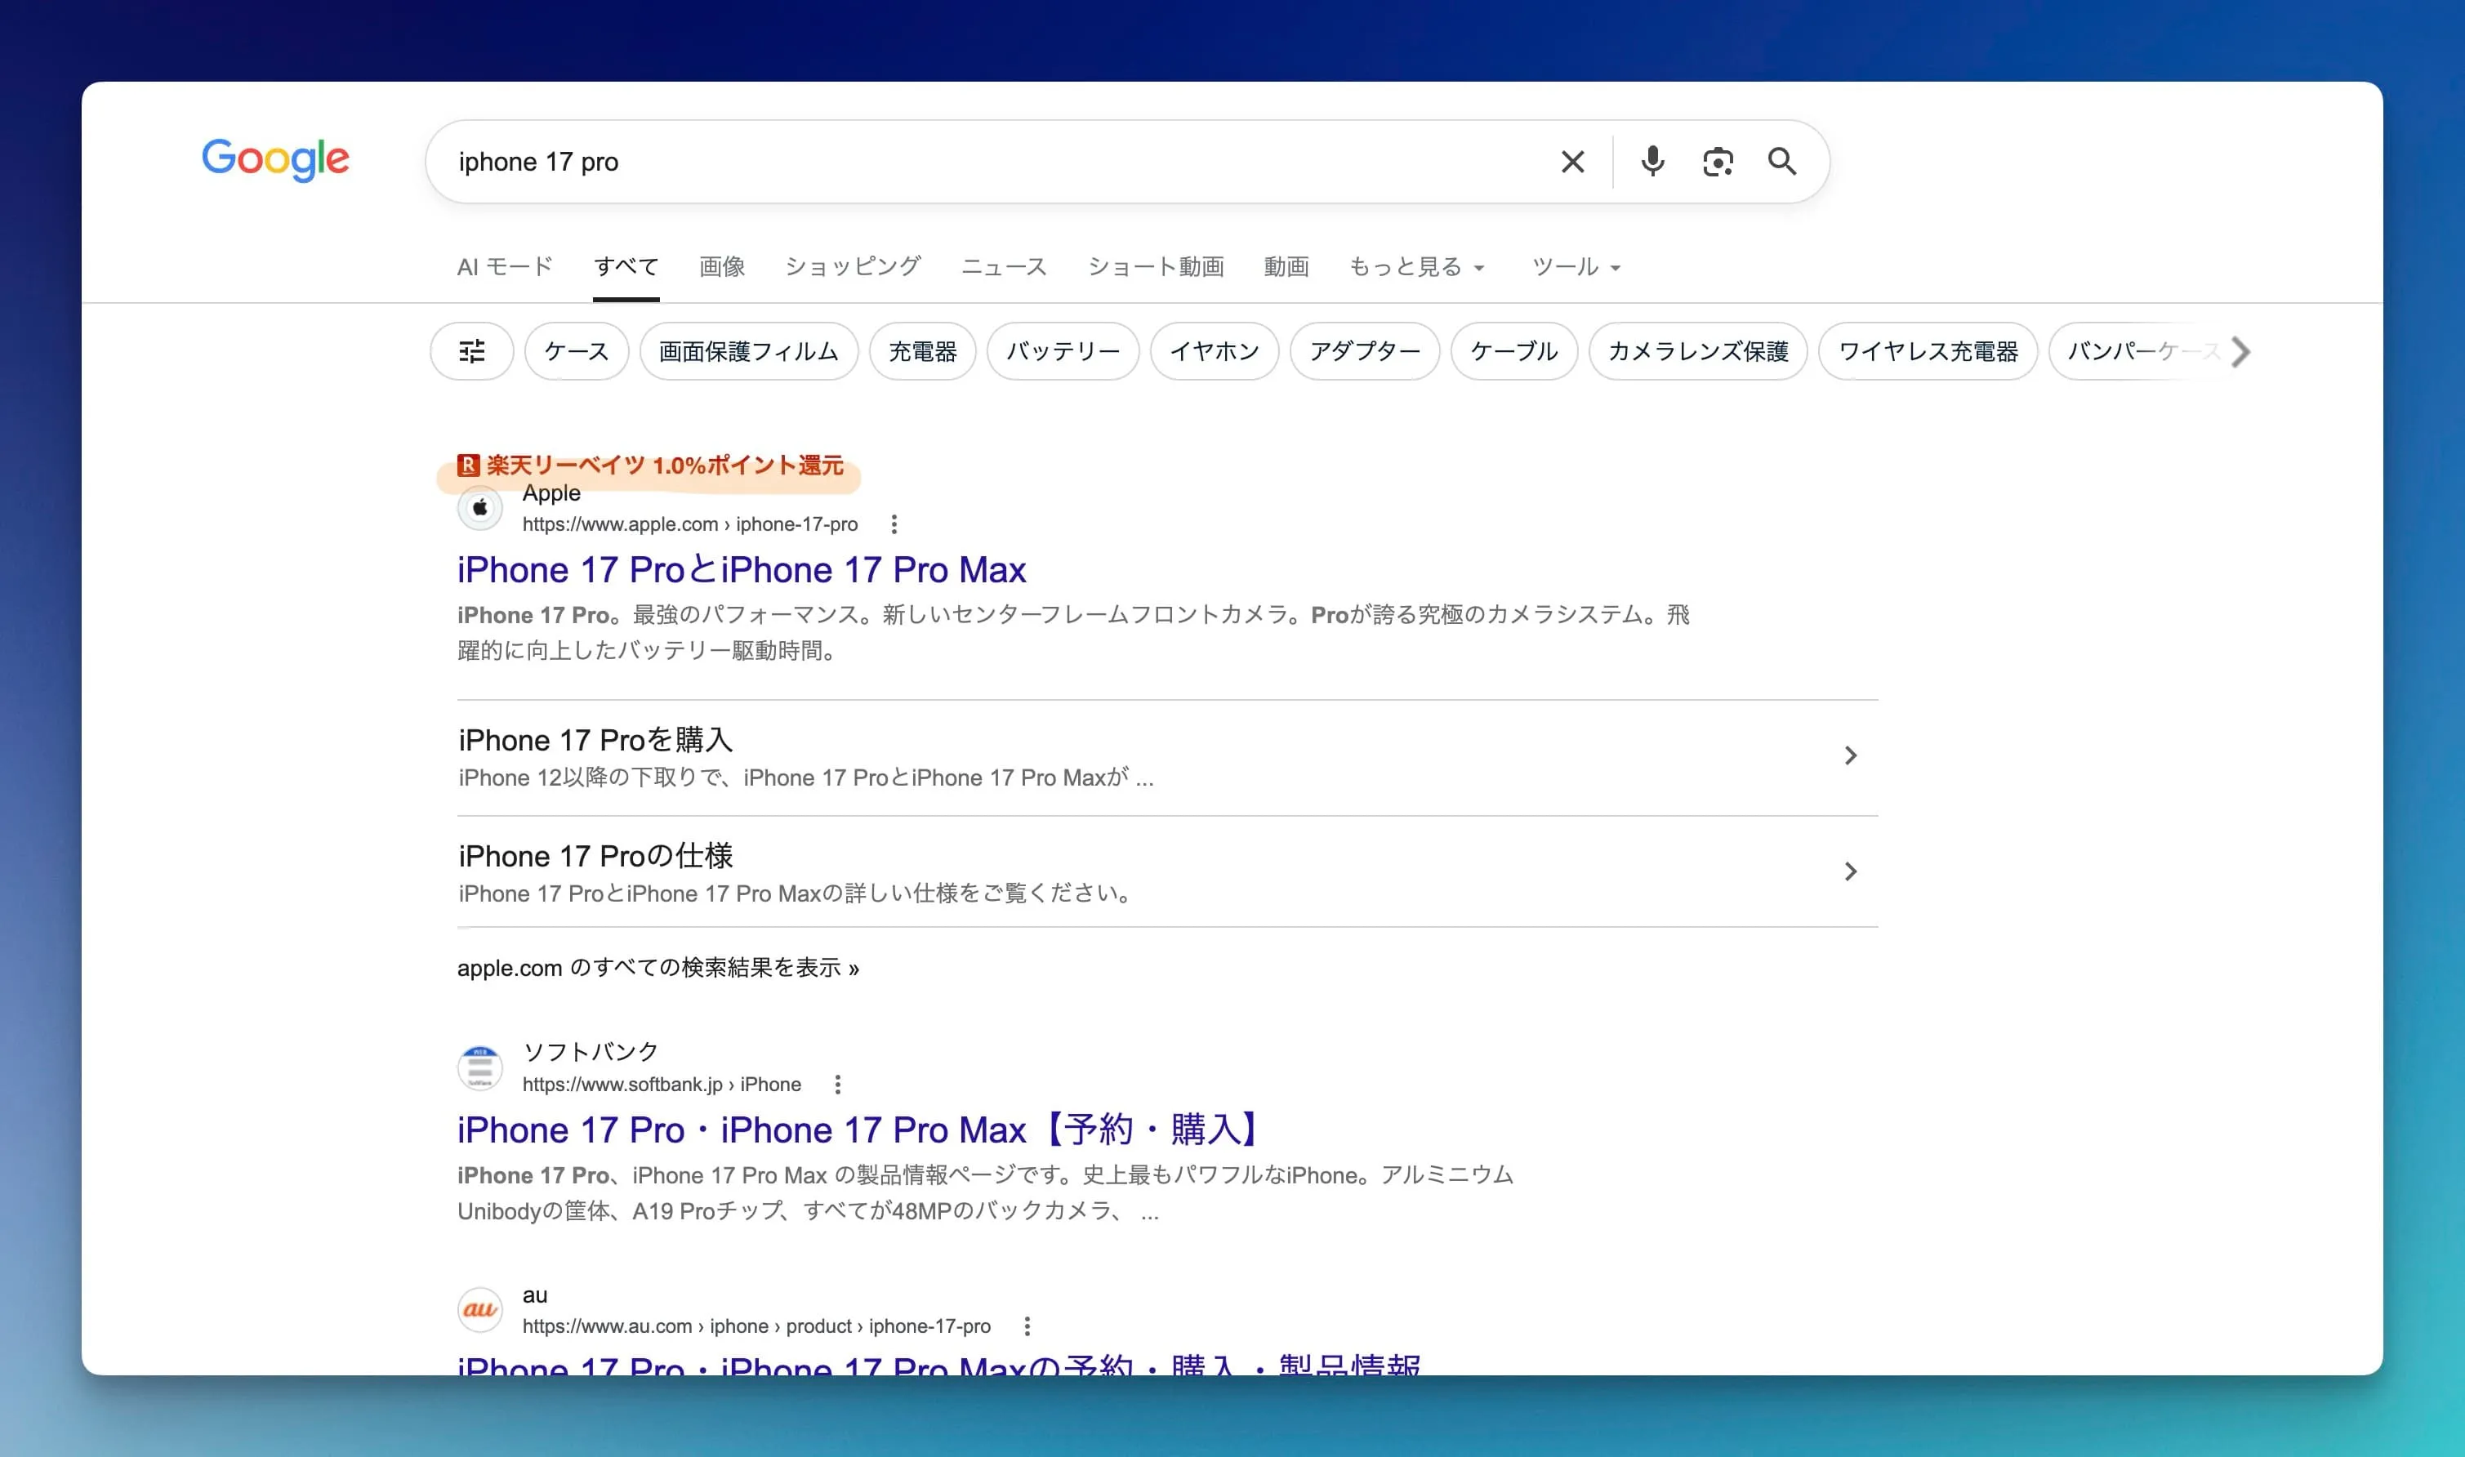The width and height of the screenshot is (2465, 1457).
Task: Select the ワイヤレス充電器 filter chip
Action: click(1928, 351)
